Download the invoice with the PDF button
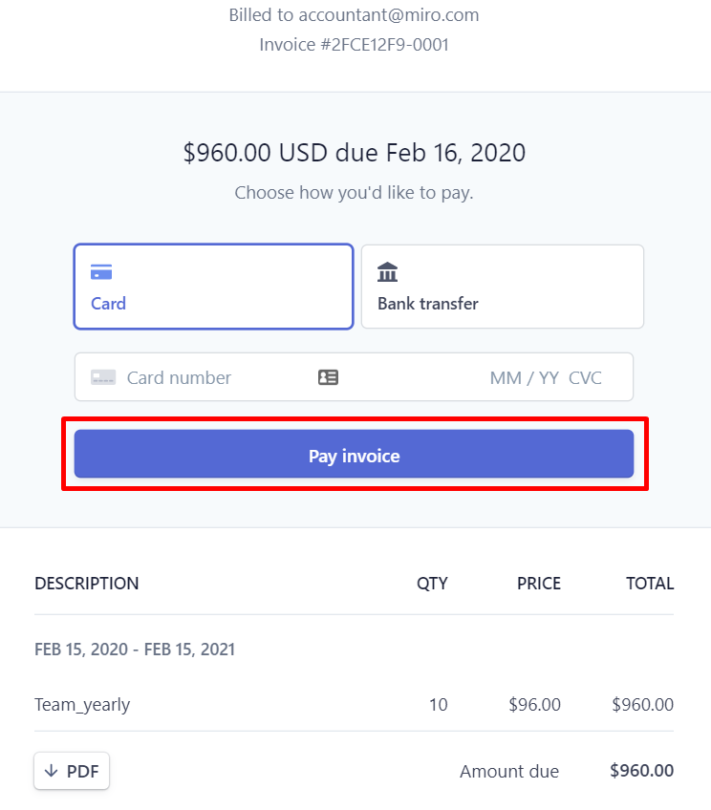711x810 pixels. (x=72, y=771)
